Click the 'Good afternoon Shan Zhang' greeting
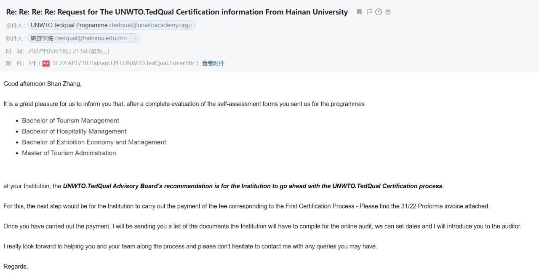 [42, 84]
